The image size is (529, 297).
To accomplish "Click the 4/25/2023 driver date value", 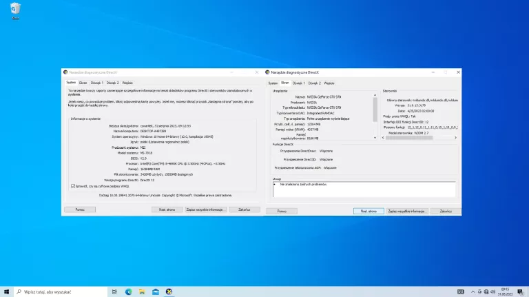I will coord(421,111).
